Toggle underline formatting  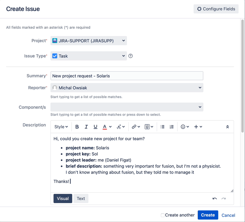click(x=95, y=127)
